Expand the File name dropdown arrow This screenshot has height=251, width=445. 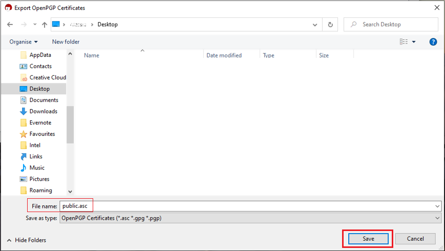437,206
